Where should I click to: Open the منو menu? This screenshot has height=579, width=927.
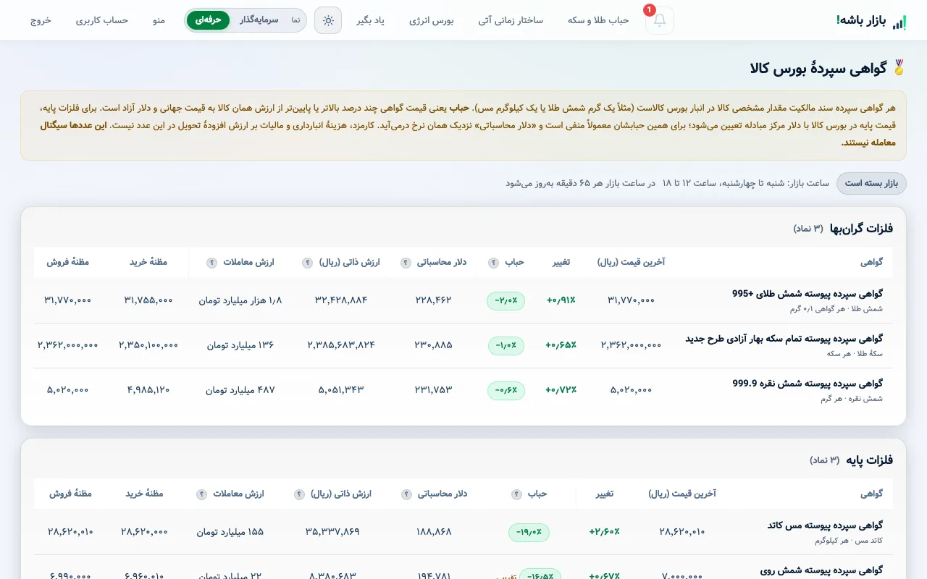coord(159,20)
